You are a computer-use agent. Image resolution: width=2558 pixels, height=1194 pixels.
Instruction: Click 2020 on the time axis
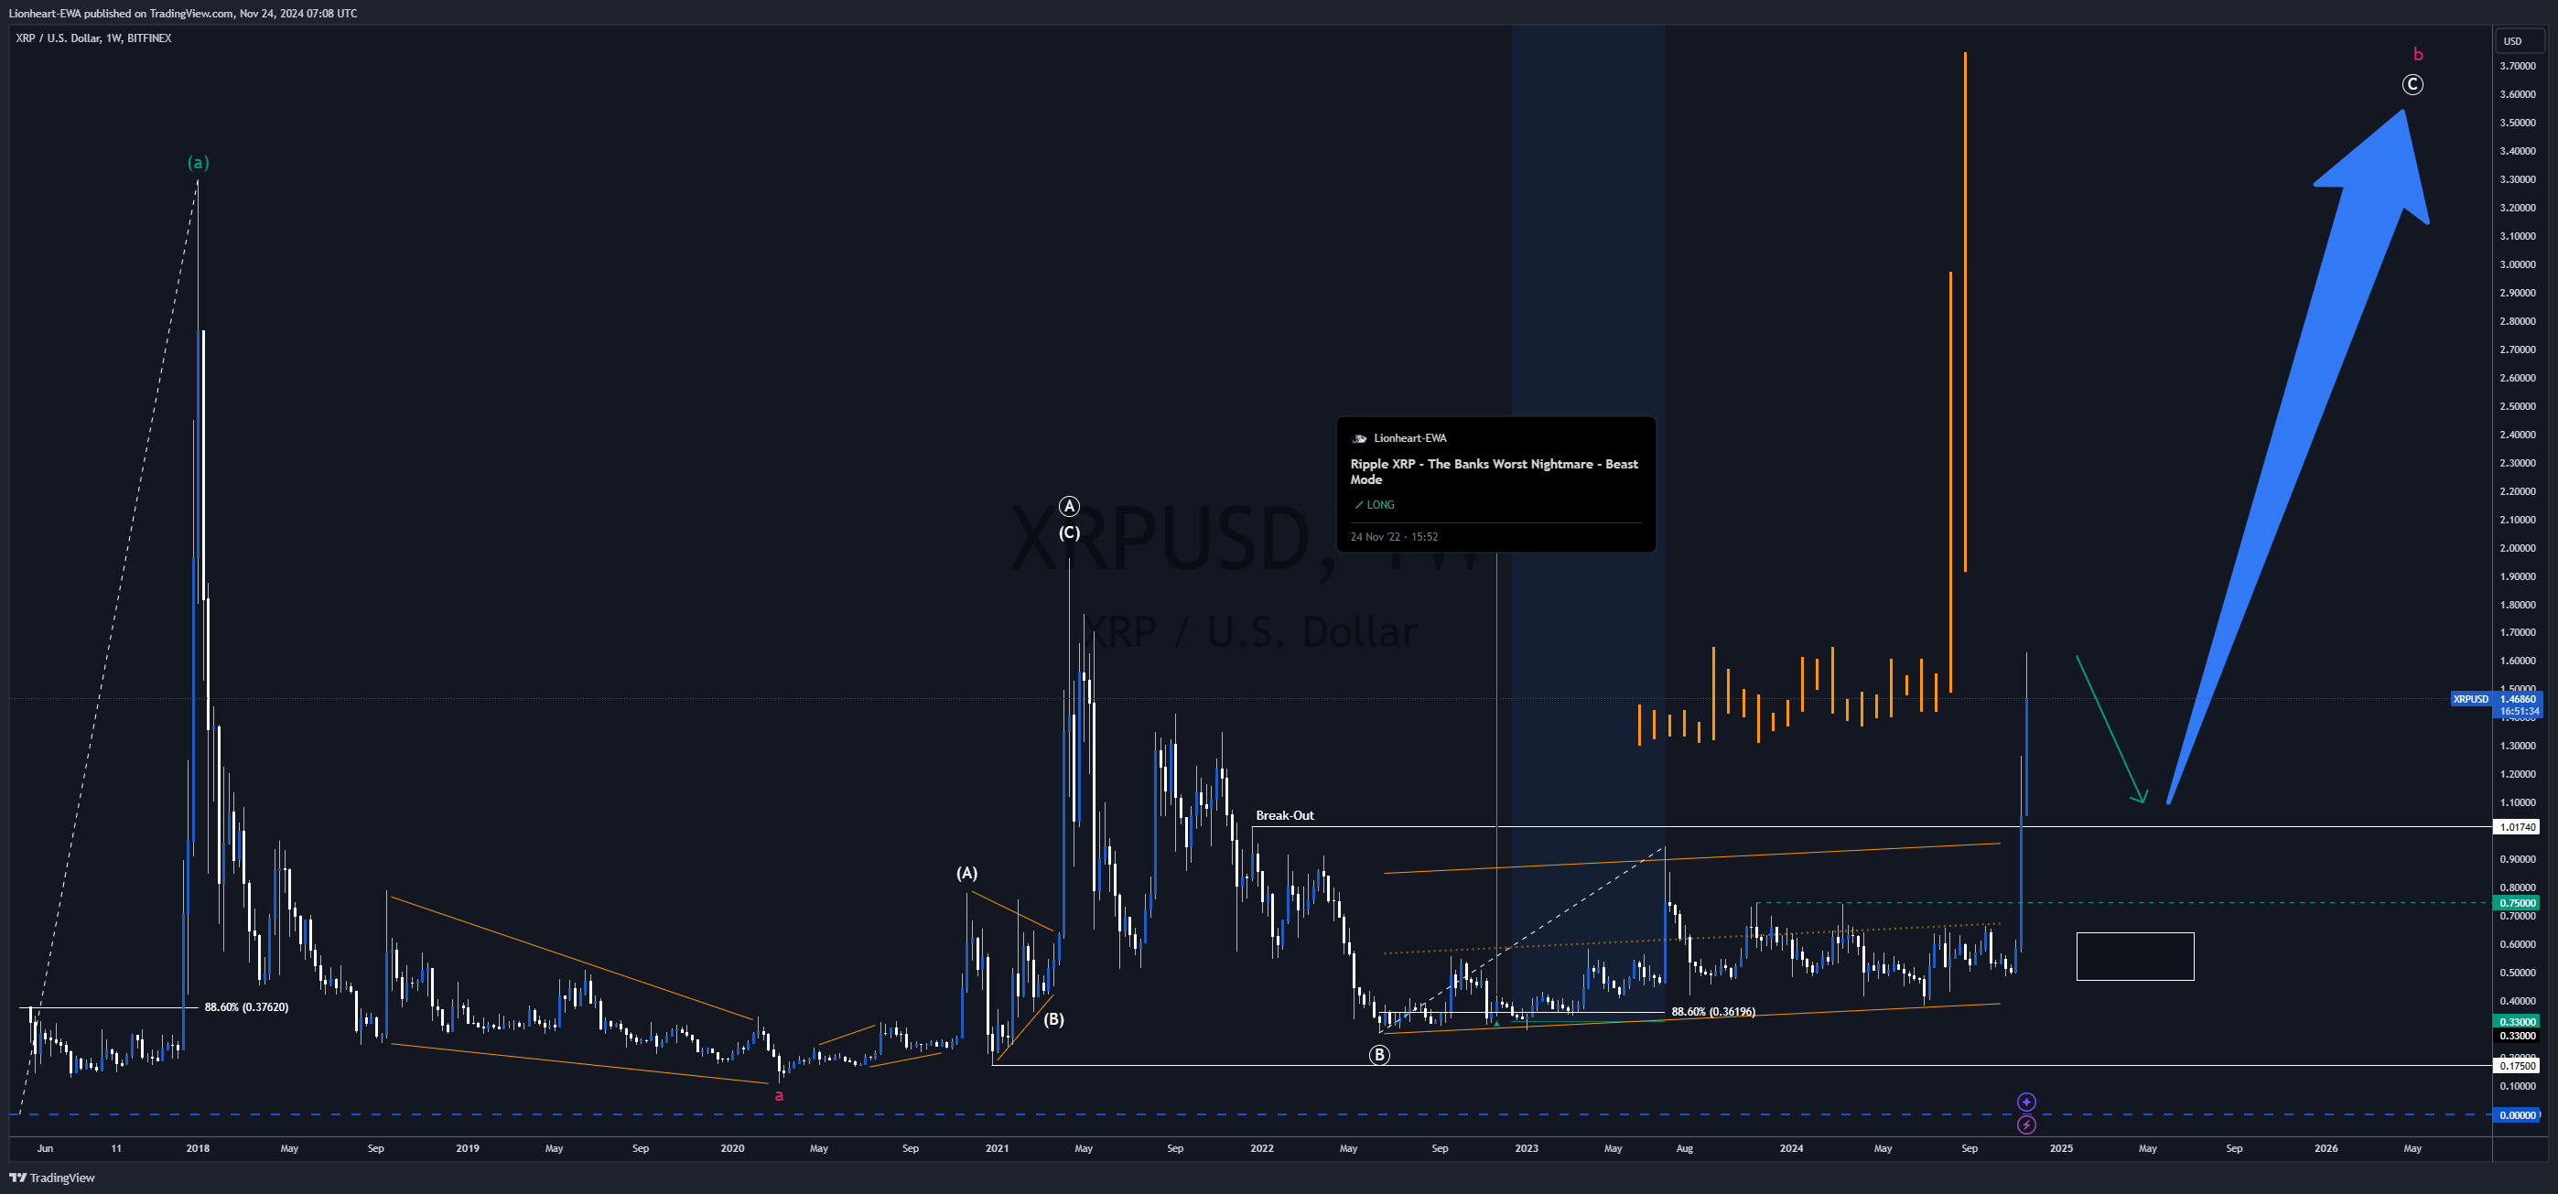click(732, 1148)
